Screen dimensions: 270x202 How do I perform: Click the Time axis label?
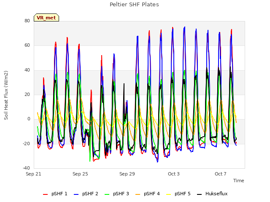[239, 181]
